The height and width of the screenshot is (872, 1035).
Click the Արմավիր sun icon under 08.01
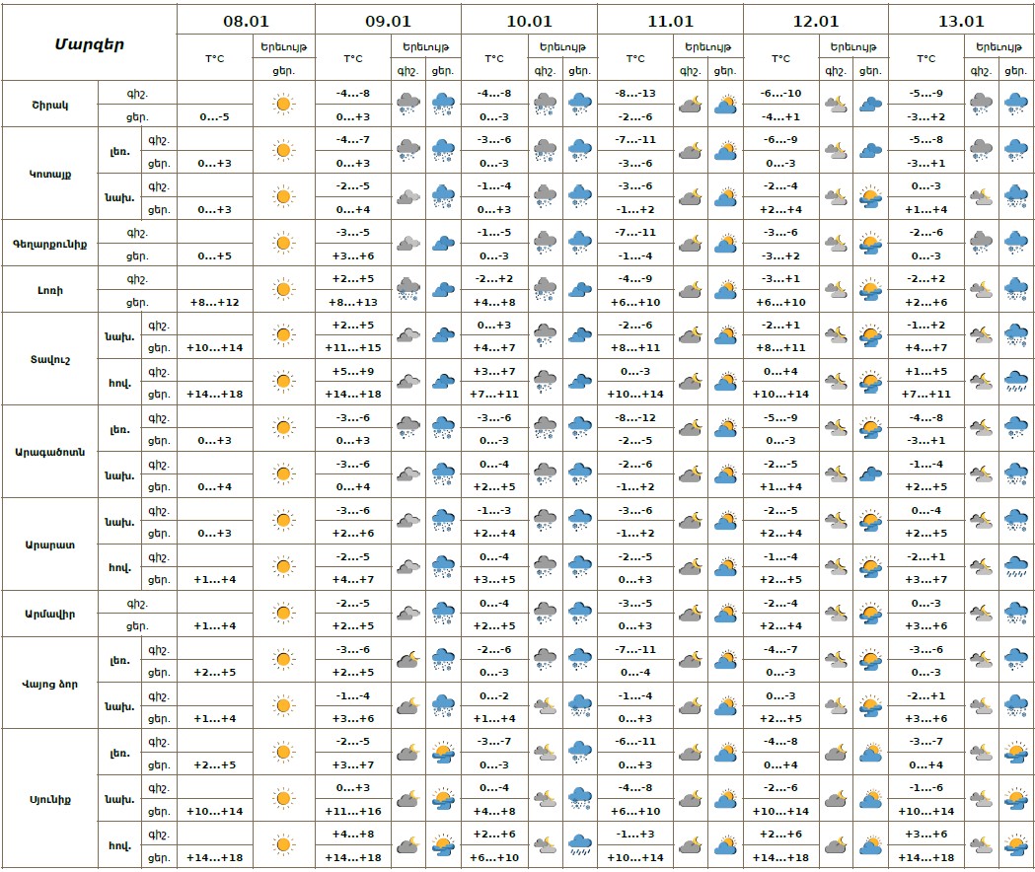click(283, 614)
